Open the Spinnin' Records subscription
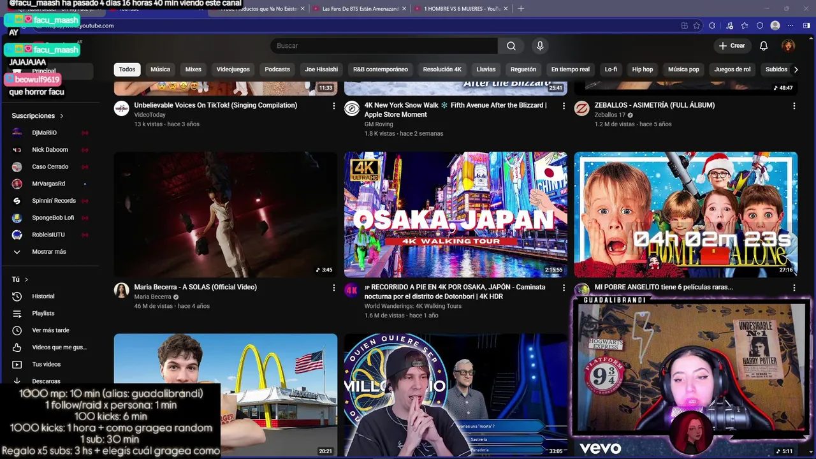816x459 pixels. (x=49, y=201)
